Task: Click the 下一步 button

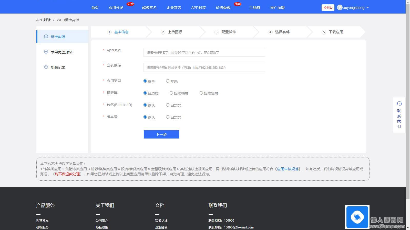Action: (x=161, y=134)
